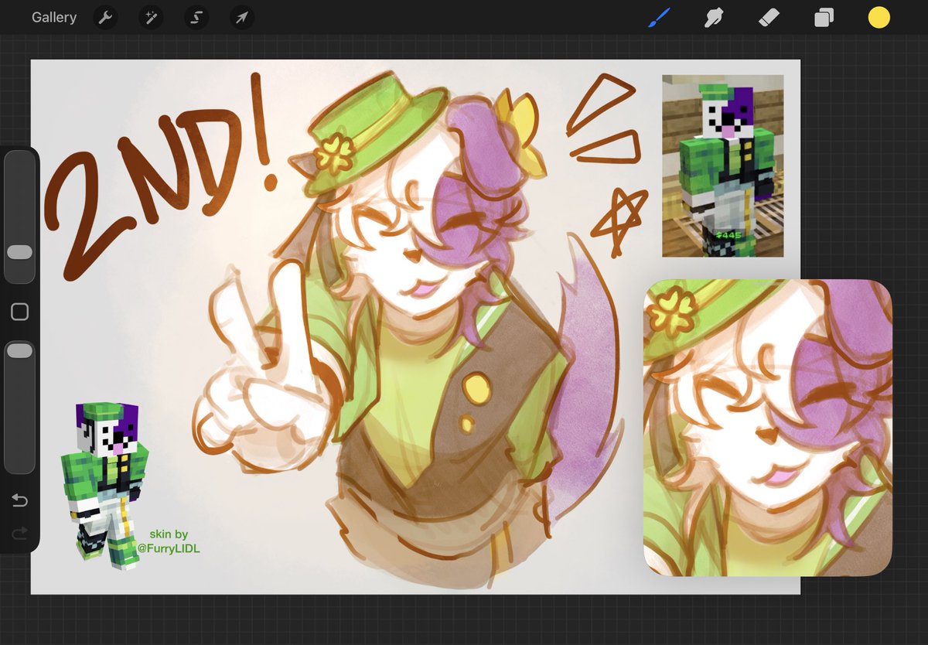This screenshot has height=645, width=928.
Task: Select the Selection S-shaped tool
Action: [196, 18]
